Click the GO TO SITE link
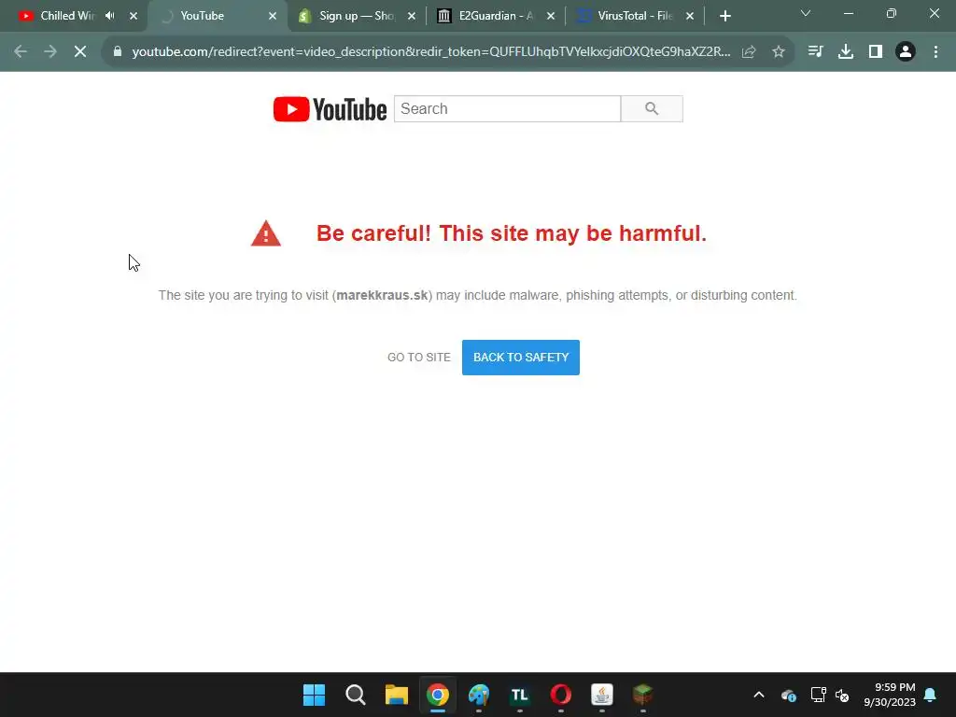The height and width of the screenshot is (717, 956). click(x=419, y=358)
